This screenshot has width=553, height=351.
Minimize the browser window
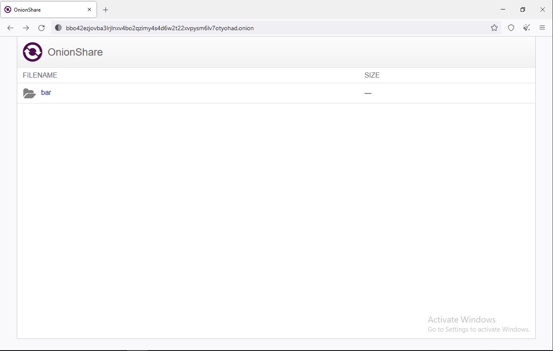503,9
